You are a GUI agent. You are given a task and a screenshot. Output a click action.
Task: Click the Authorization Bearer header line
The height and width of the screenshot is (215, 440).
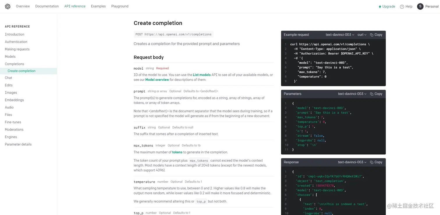tap(333, 54)
